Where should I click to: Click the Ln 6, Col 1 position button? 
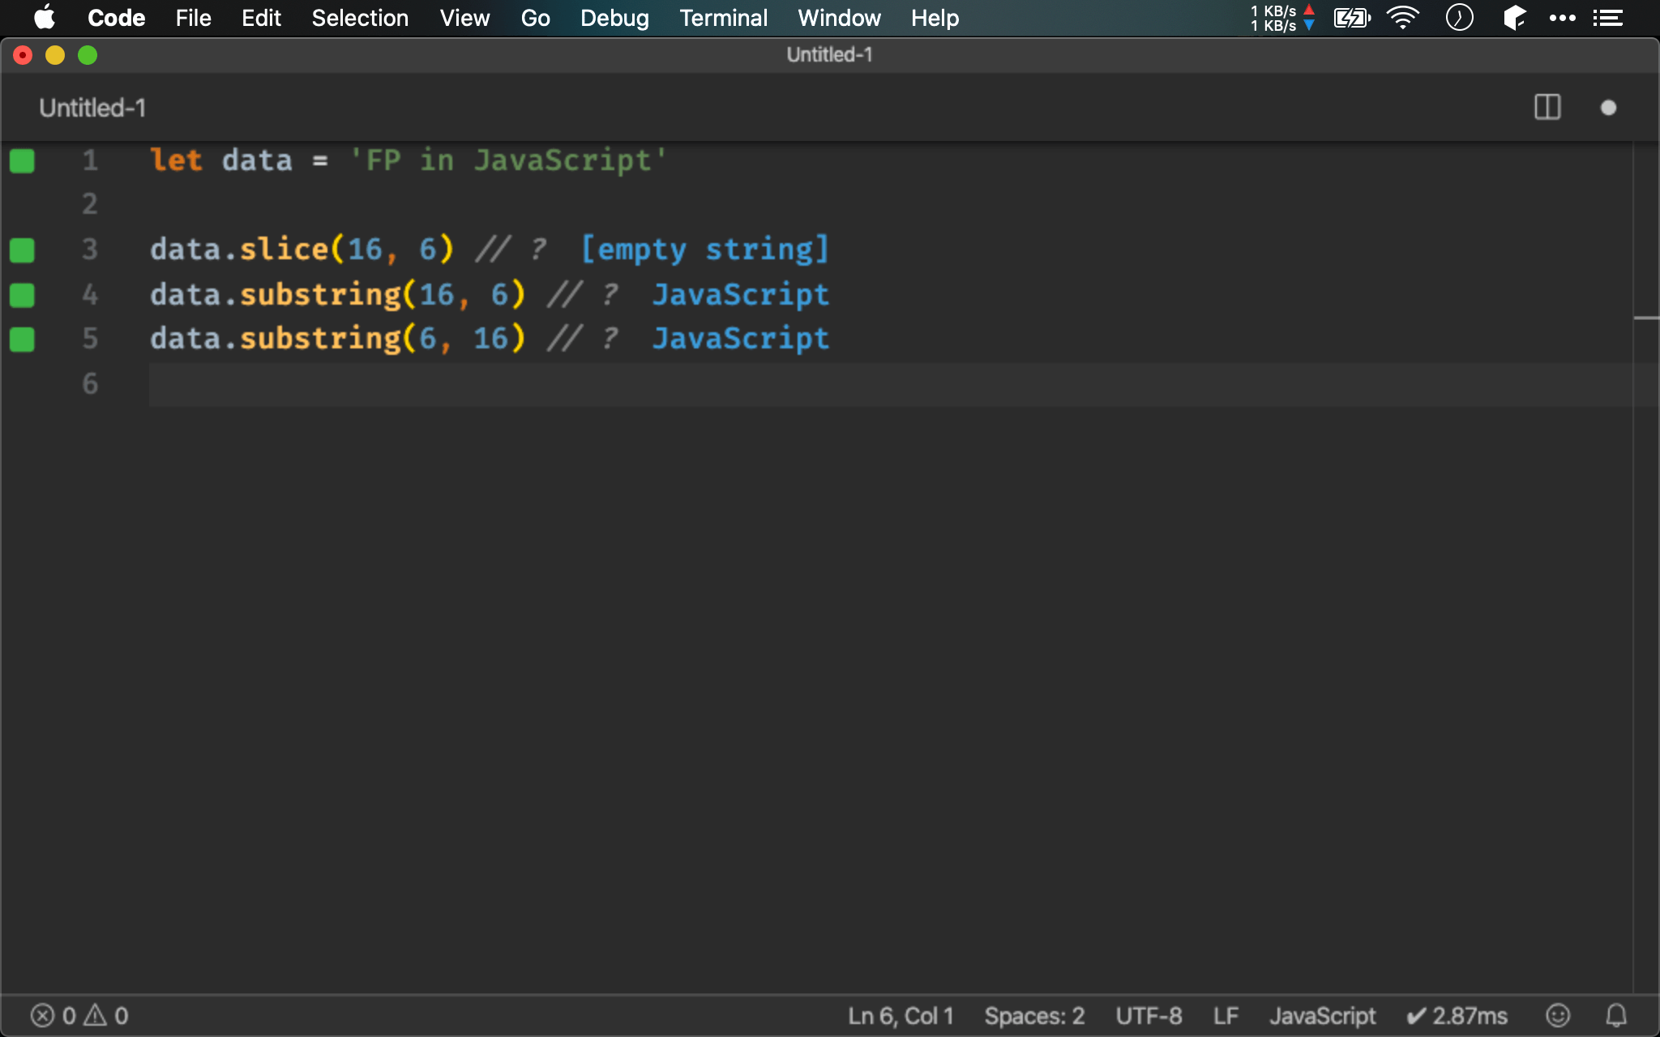pyautogui.click(x=901, y=1015)
